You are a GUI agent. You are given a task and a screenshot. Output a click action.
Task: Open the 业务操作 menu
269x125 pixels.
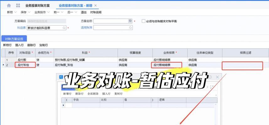[x=40, y=12]
